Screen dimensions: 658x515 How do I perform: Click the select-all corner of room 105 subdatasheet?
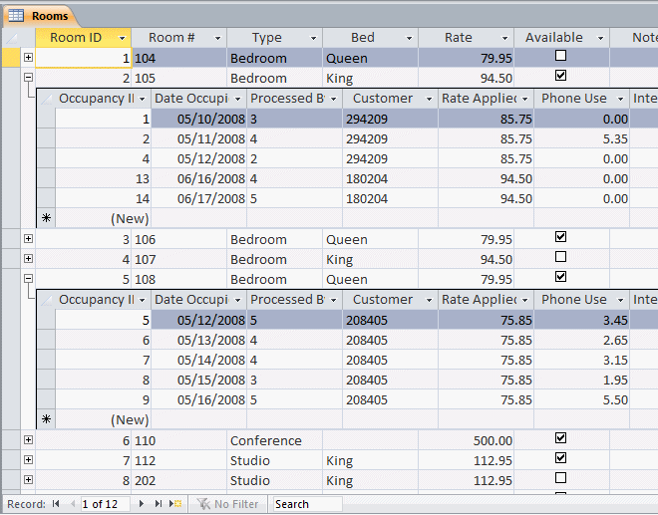pos(46,99)
